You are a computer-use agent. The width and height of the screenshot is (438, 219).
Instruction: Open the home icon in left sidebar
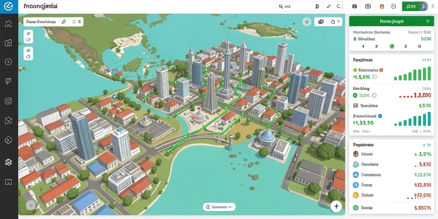(9, 24)
